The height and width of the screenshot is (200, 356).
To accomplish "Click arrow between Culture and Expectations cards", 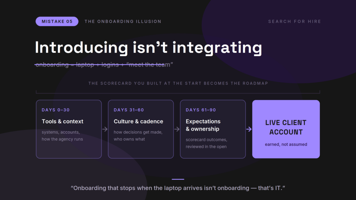I will pyautogui.click(x=177, y=129).
